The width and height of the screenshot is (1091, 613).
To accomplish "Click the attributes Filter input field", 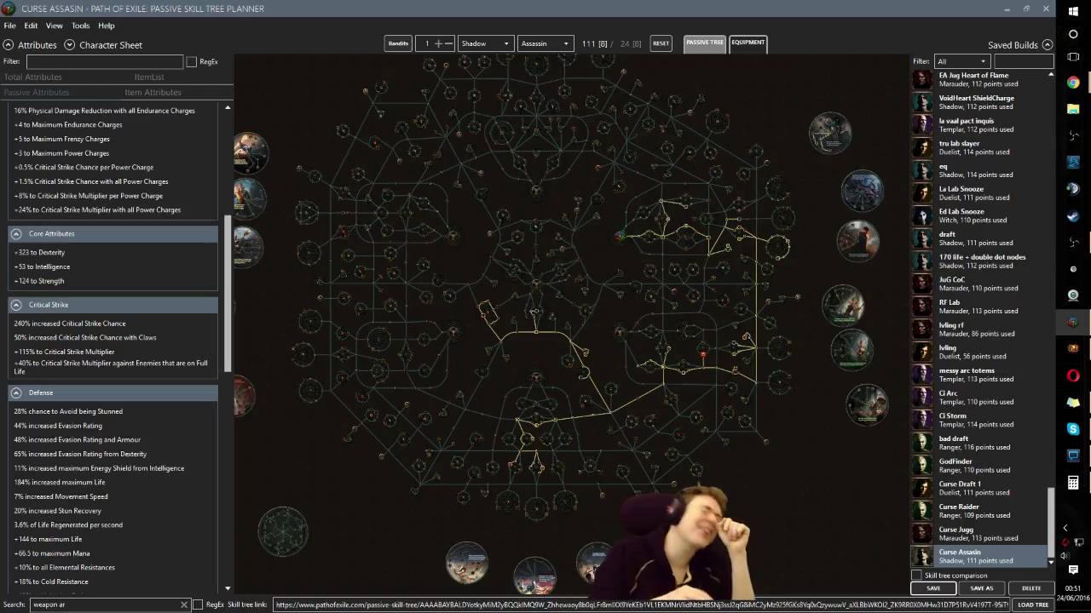I will [104, 62].
